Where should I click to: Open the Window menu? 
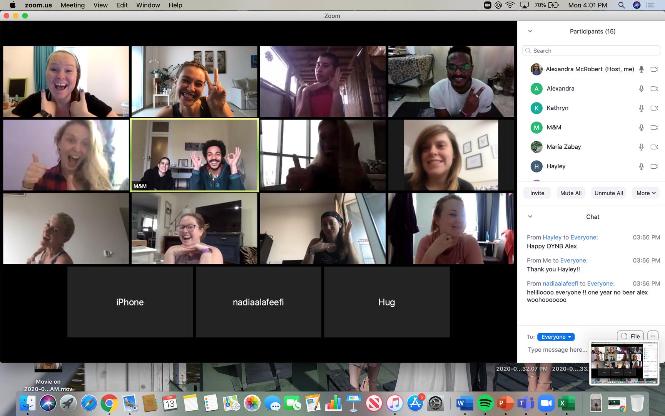(148, 5)
